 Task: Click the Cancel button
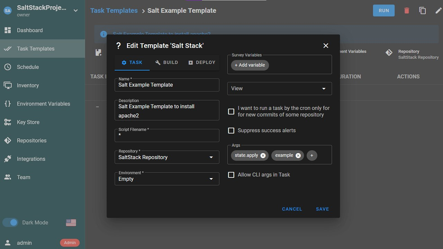coord(292,209)
